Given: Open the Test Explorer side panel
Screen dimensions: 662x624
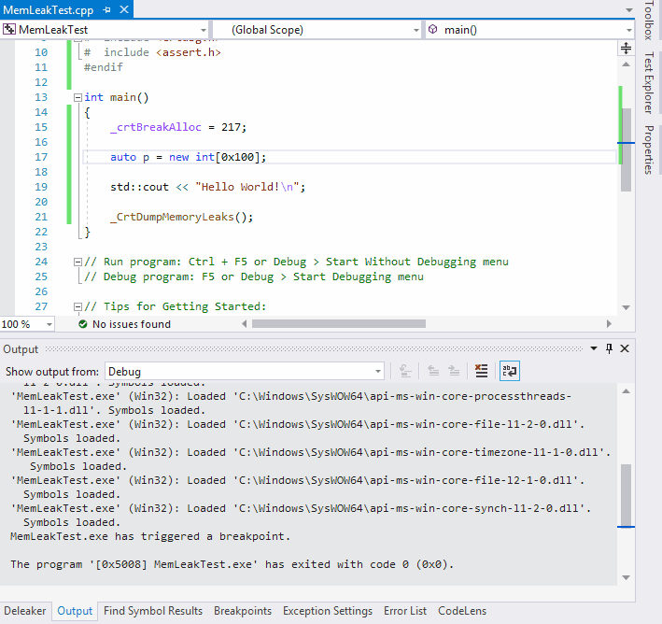Looking at the screenshot, I should pos(649,83).
